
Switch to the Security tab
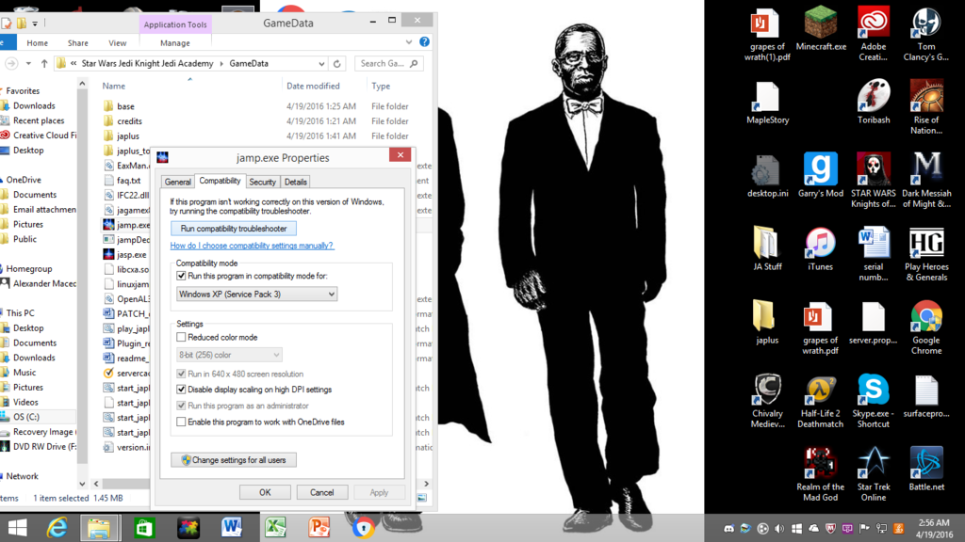coord(262,182)
